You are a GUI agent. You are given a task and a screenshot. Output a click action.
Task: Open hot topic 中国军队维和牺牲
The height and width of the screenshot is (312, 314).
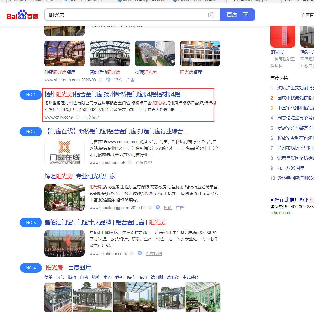tap(296, 108)
